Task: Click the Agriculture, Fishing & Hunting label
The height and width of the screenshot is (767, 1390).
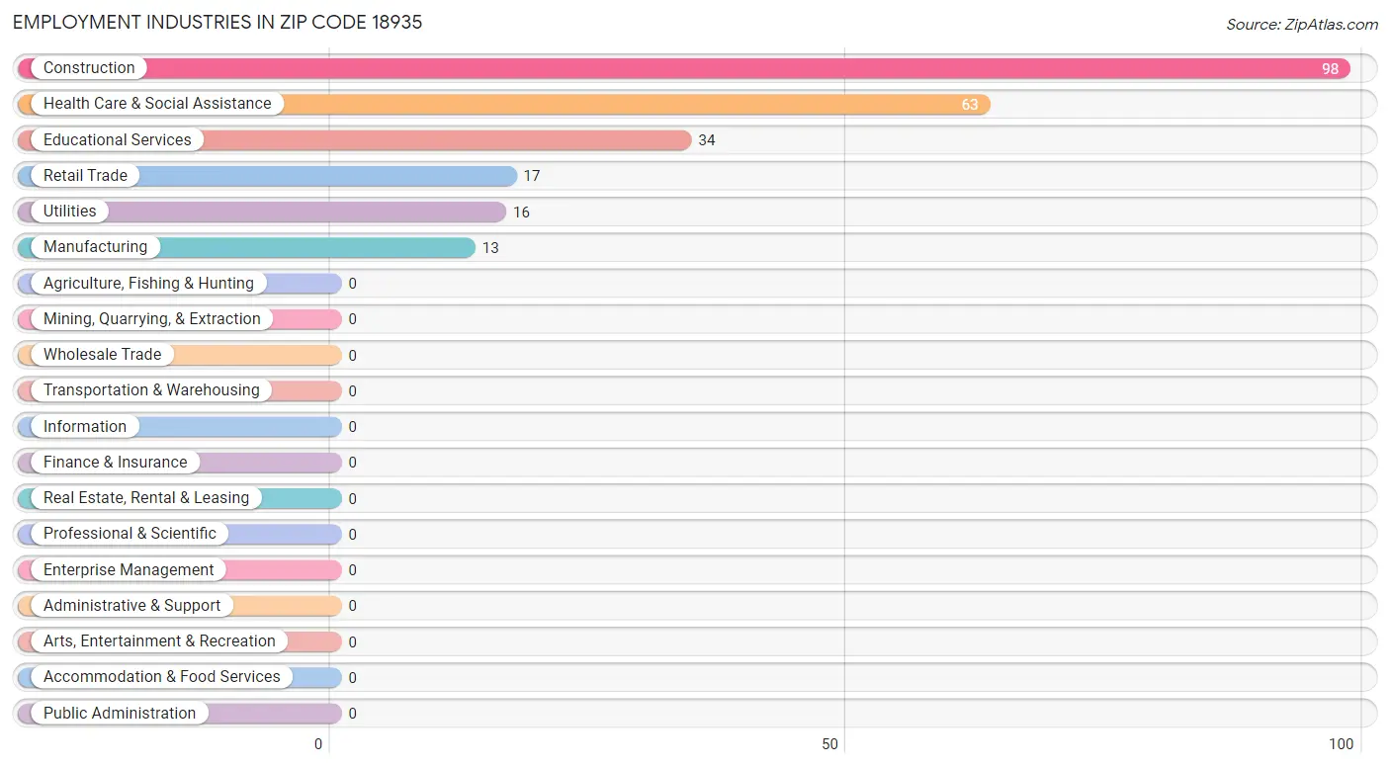Action: pos(148,284)
